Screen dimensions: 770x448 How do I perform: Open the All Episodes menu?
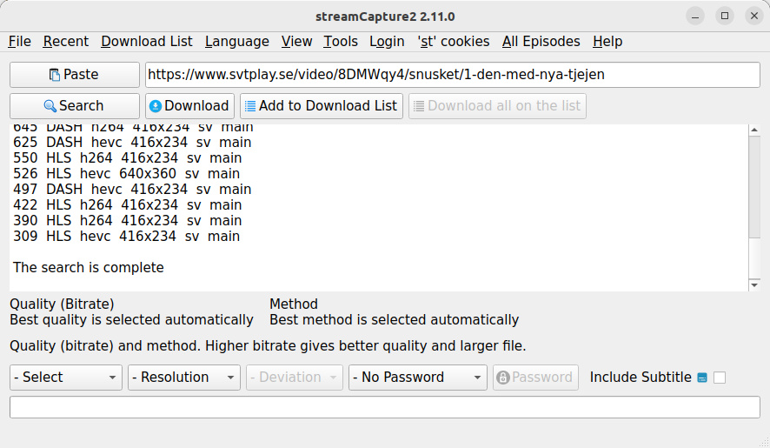pos(541,41)
